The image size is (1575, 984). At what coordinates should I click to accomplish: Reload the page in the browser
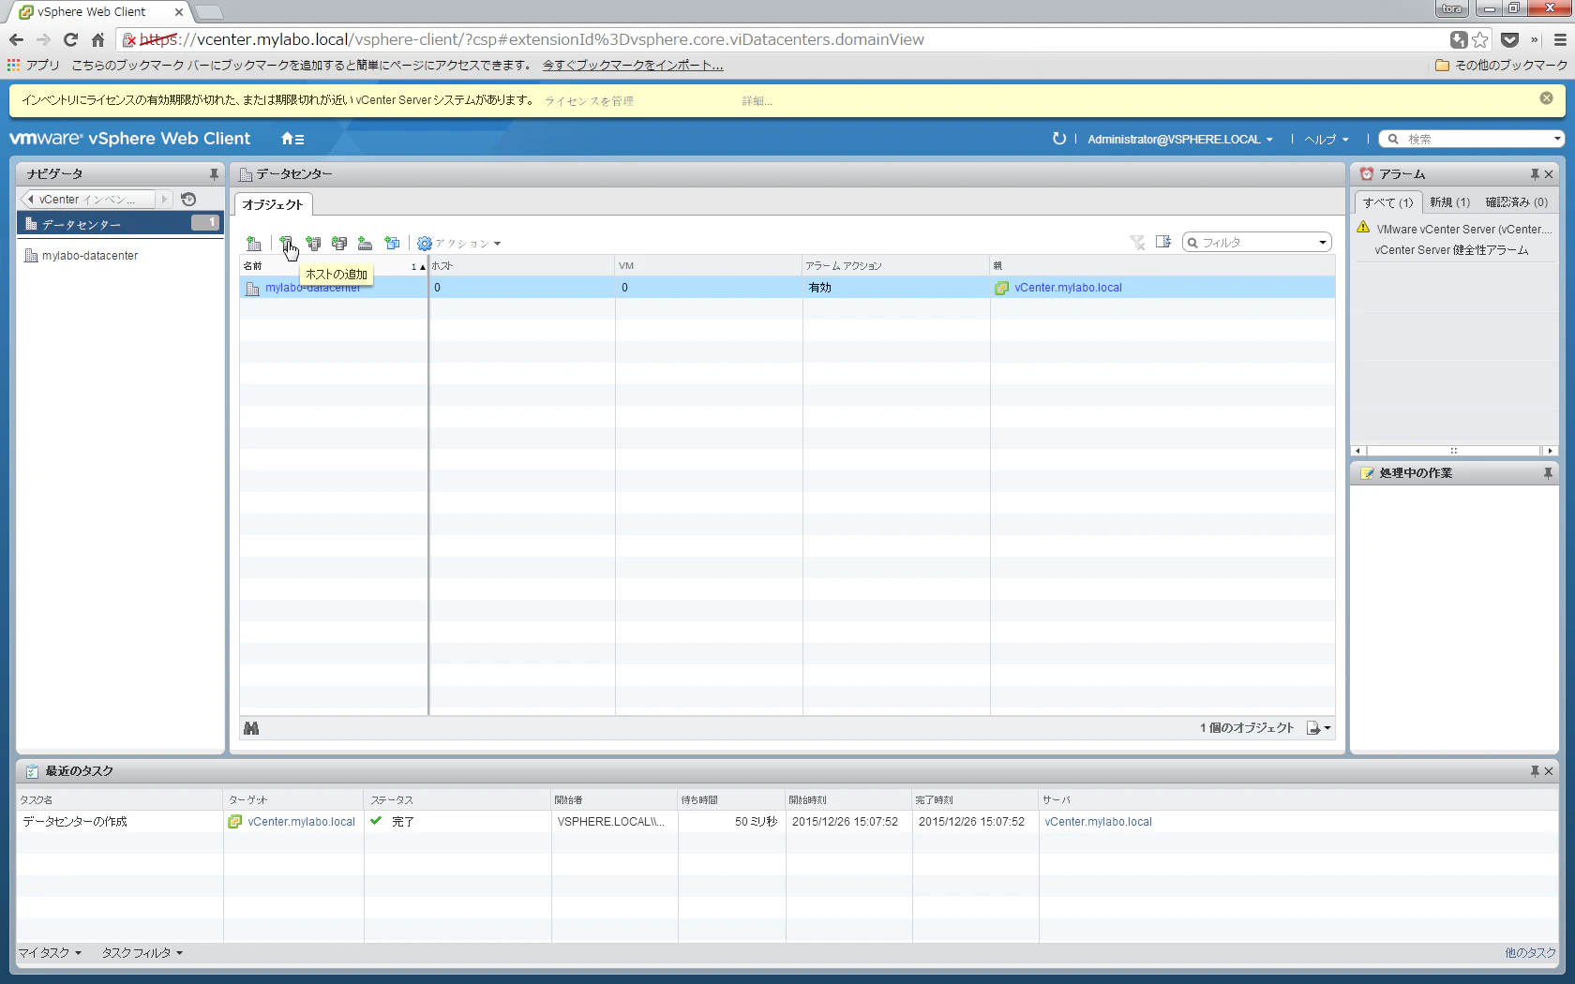click(70, 40)
